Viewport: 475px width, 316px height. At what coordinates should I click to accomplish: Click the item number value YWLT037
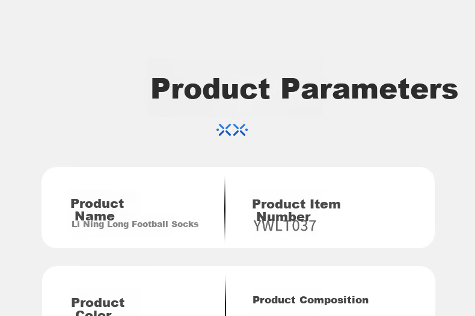[x=285, y=226]
